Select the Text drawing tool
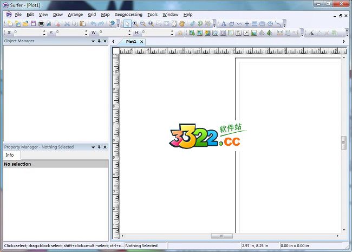 click(x=224, y=23)
